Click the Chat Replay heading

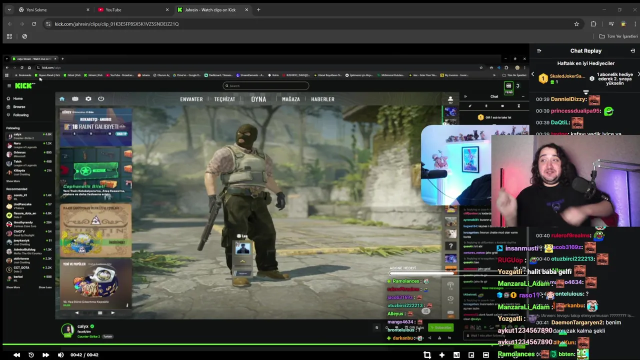tap(585, 50)
